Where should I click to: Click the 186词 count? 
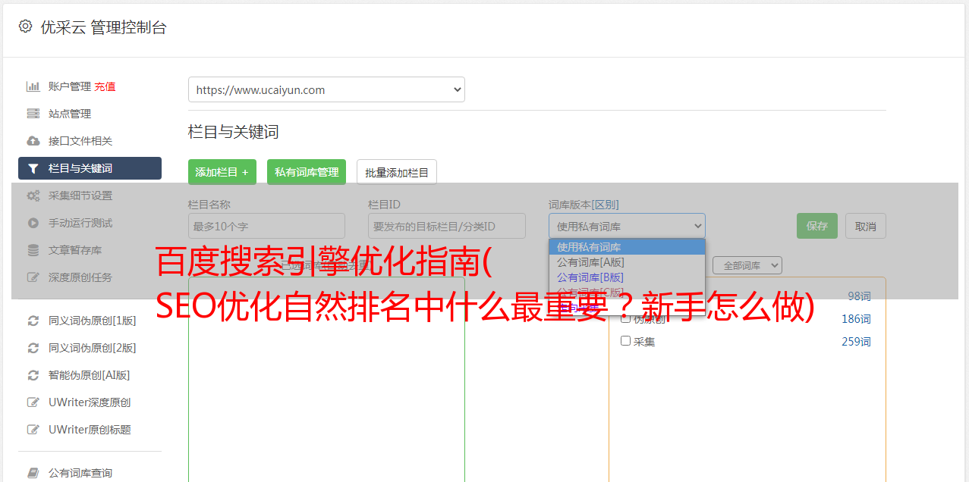click(x=856, y=319)
